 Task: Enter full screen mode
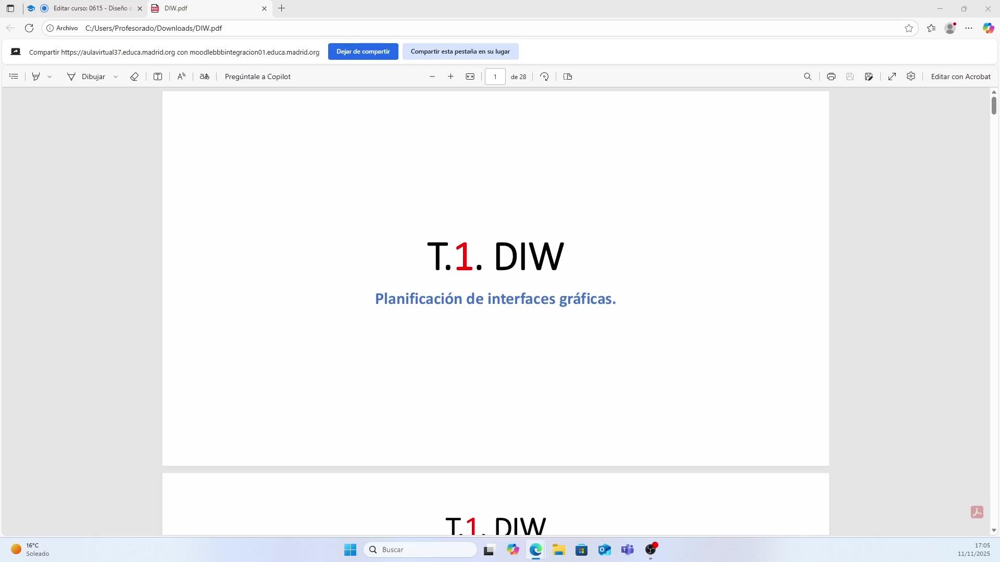pyautogui.click(x=892, y=76)
